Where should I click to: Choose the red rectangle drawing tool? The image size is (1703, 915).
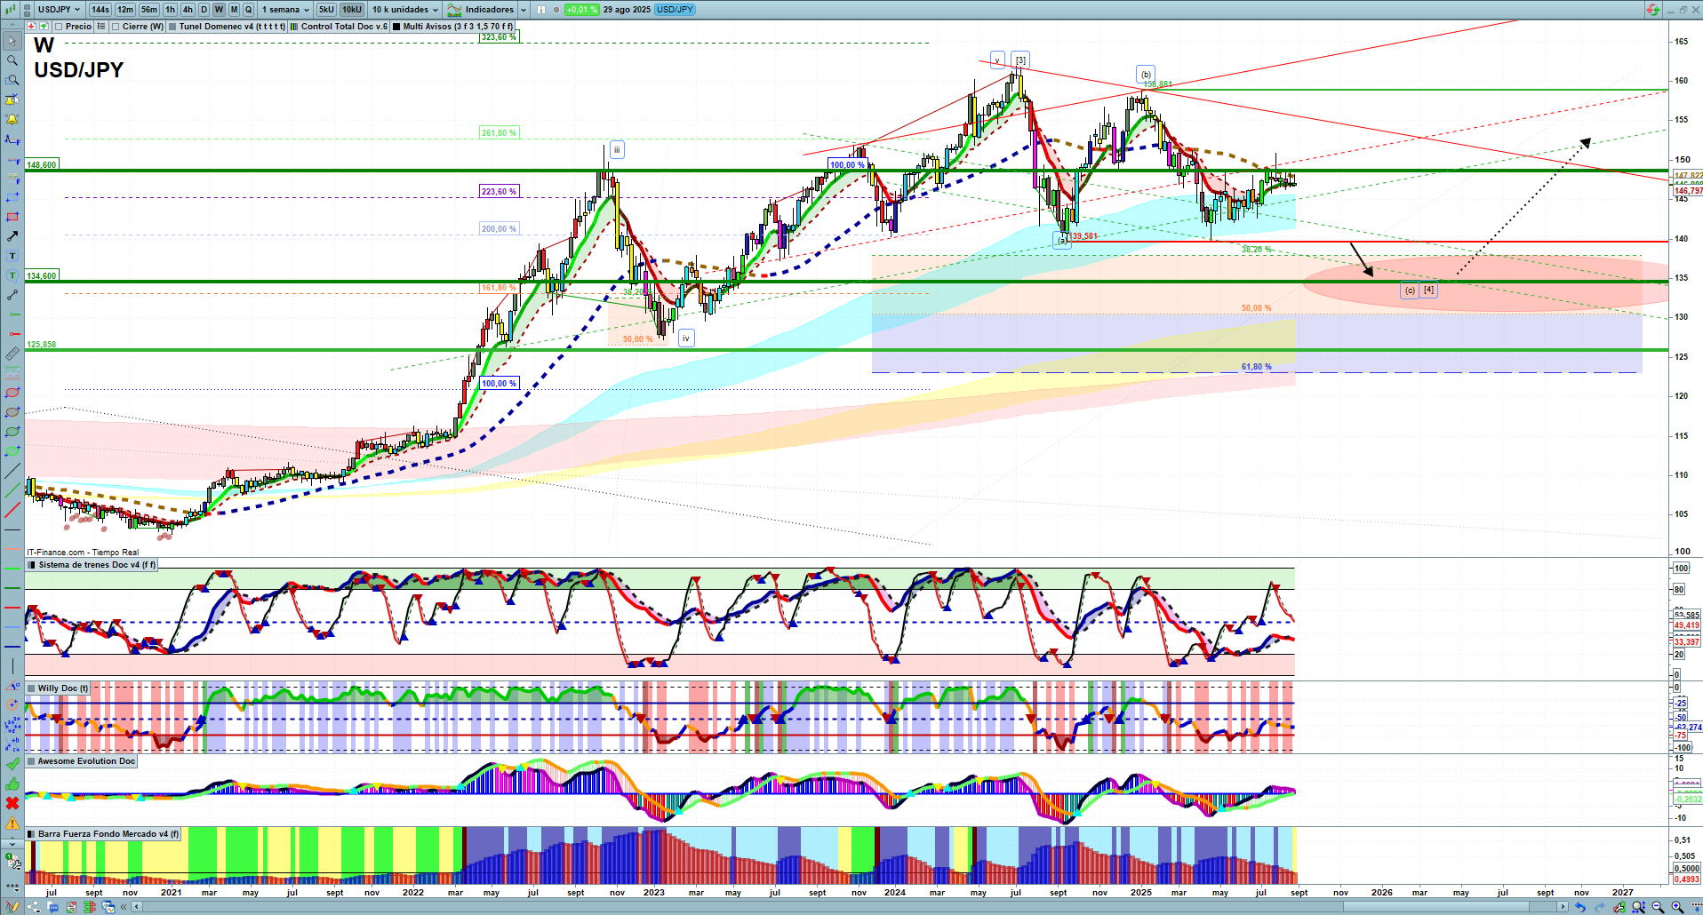point(12,217)
